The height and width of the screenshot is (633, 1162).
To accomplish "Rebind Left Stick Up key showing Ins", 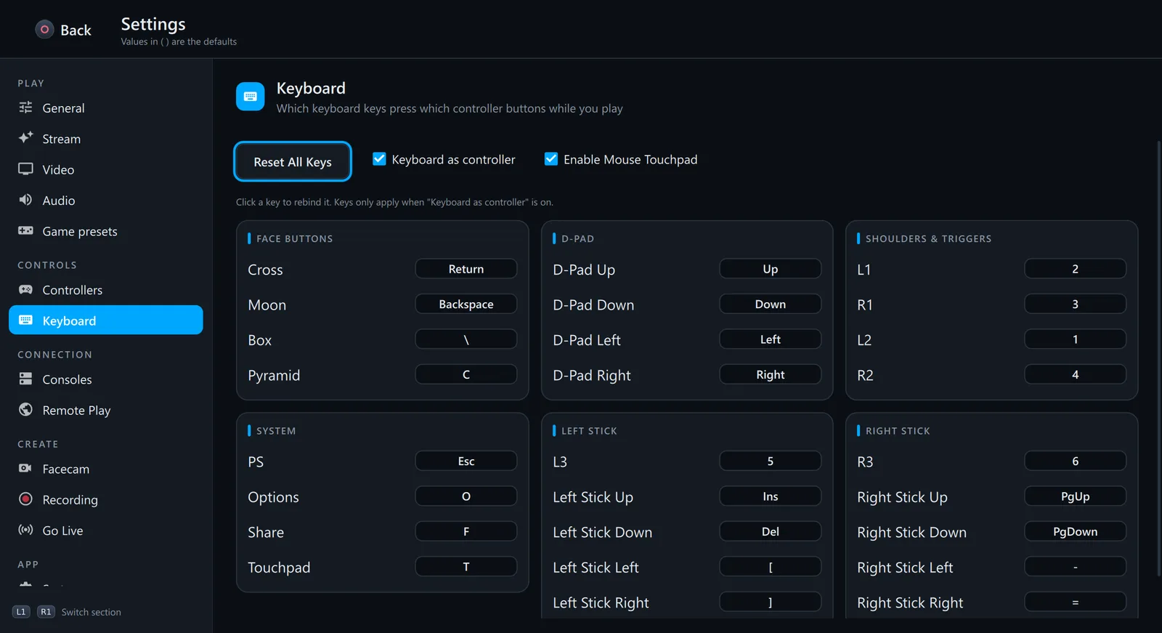I will tap(771, 496).
